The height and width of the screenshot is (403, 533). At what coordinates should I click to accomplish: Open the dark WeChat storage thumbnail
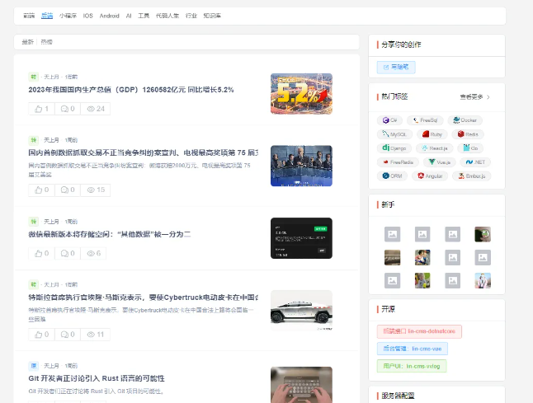(x=301, y=238)
